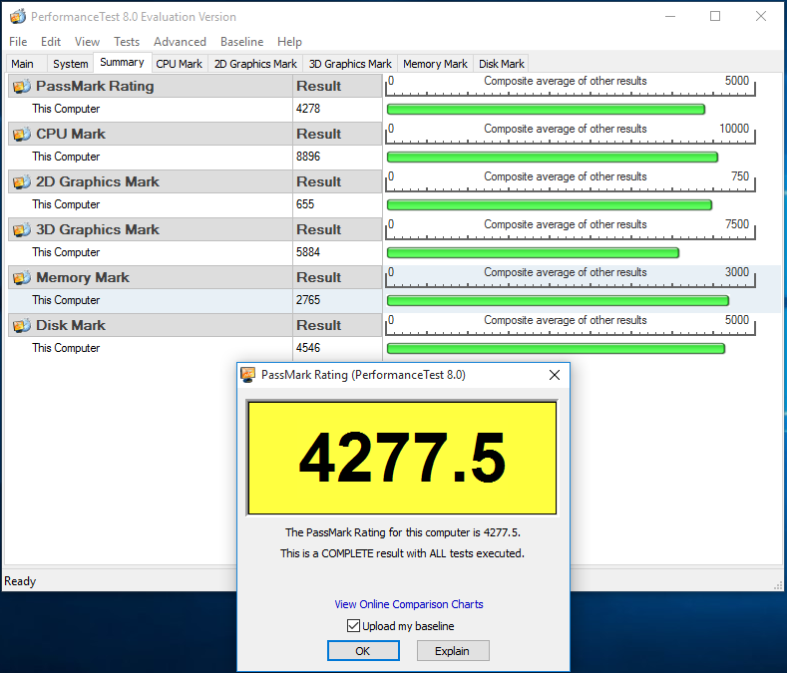Open the 2D Graphics Mark tab
The image size is (787, 673).
tap(255, 64)
